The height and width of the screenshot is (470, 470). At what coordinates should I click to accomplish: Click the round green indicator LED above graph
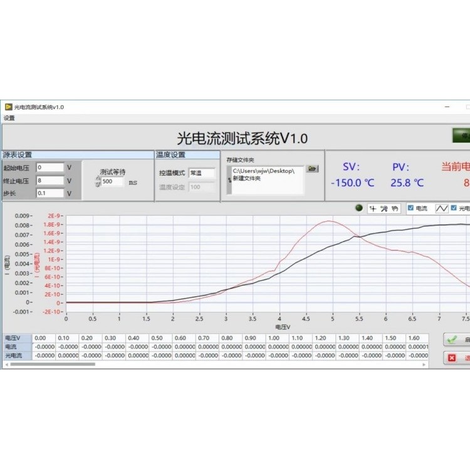[359, 208]
